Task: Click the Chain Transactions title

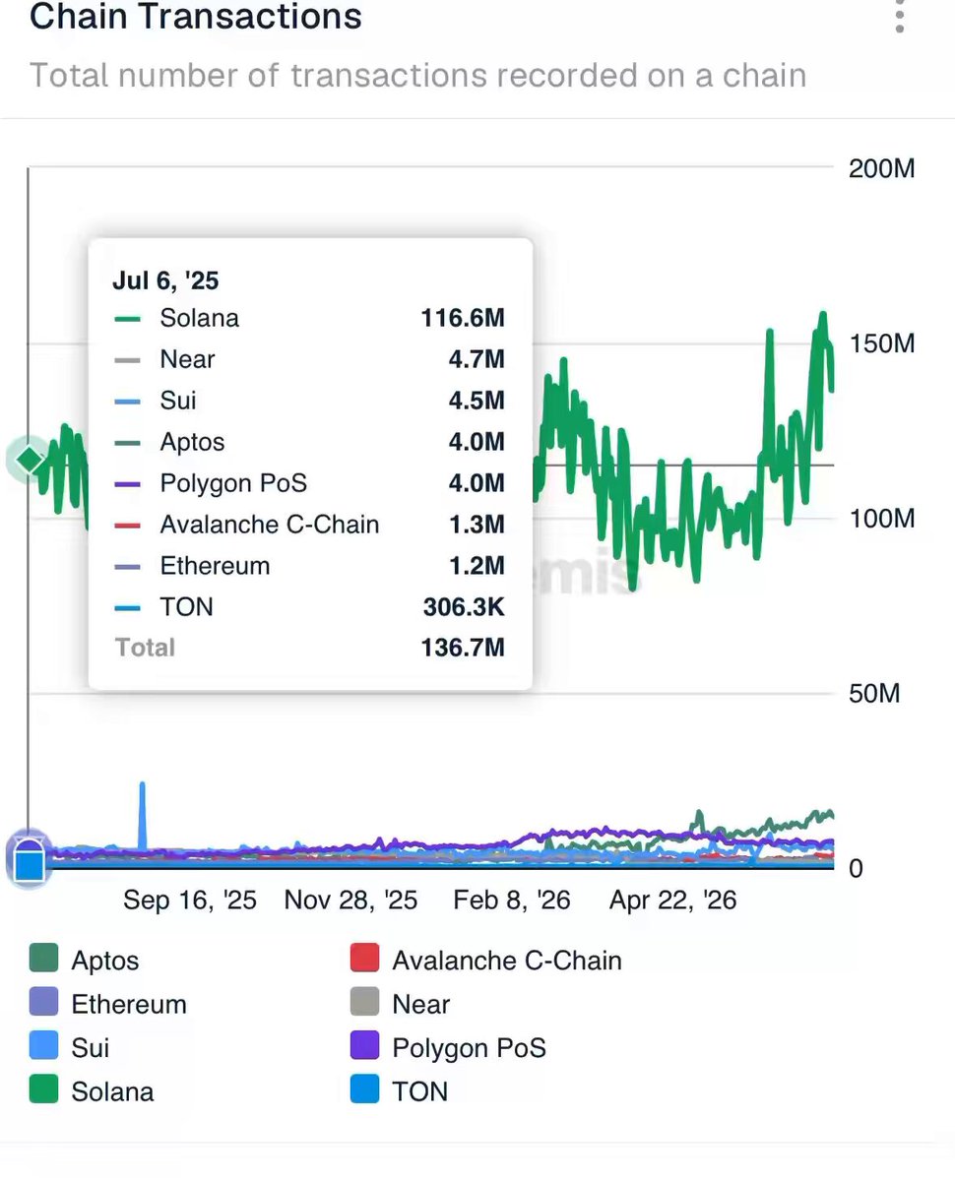Action: (196, 16)
